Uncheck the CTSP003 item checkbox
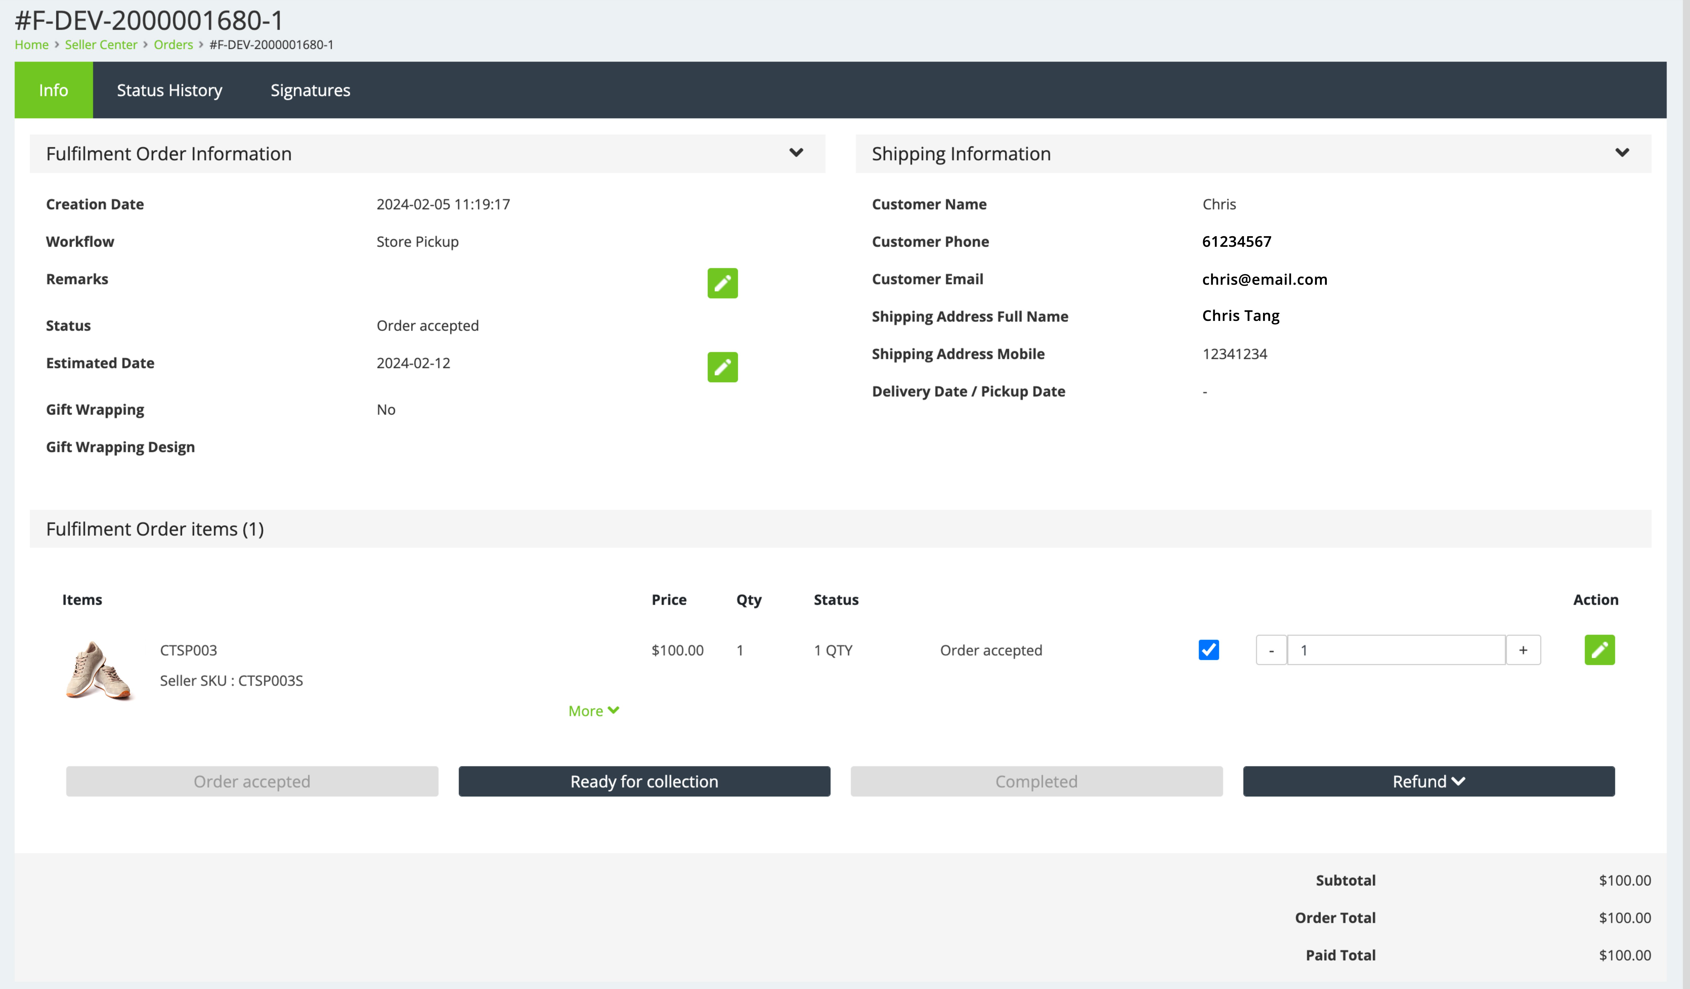This screenshot has width=1690, height=989. (1208, 650)
